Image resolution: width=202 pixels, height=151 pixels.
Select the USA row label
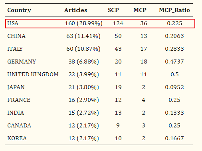pyautogui.click(x=13, y=23)
